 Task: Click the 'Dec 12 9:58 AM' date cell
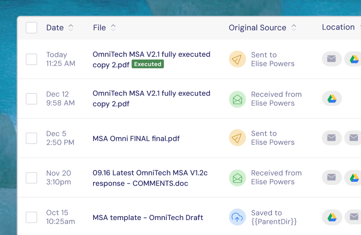coord(60,99)
